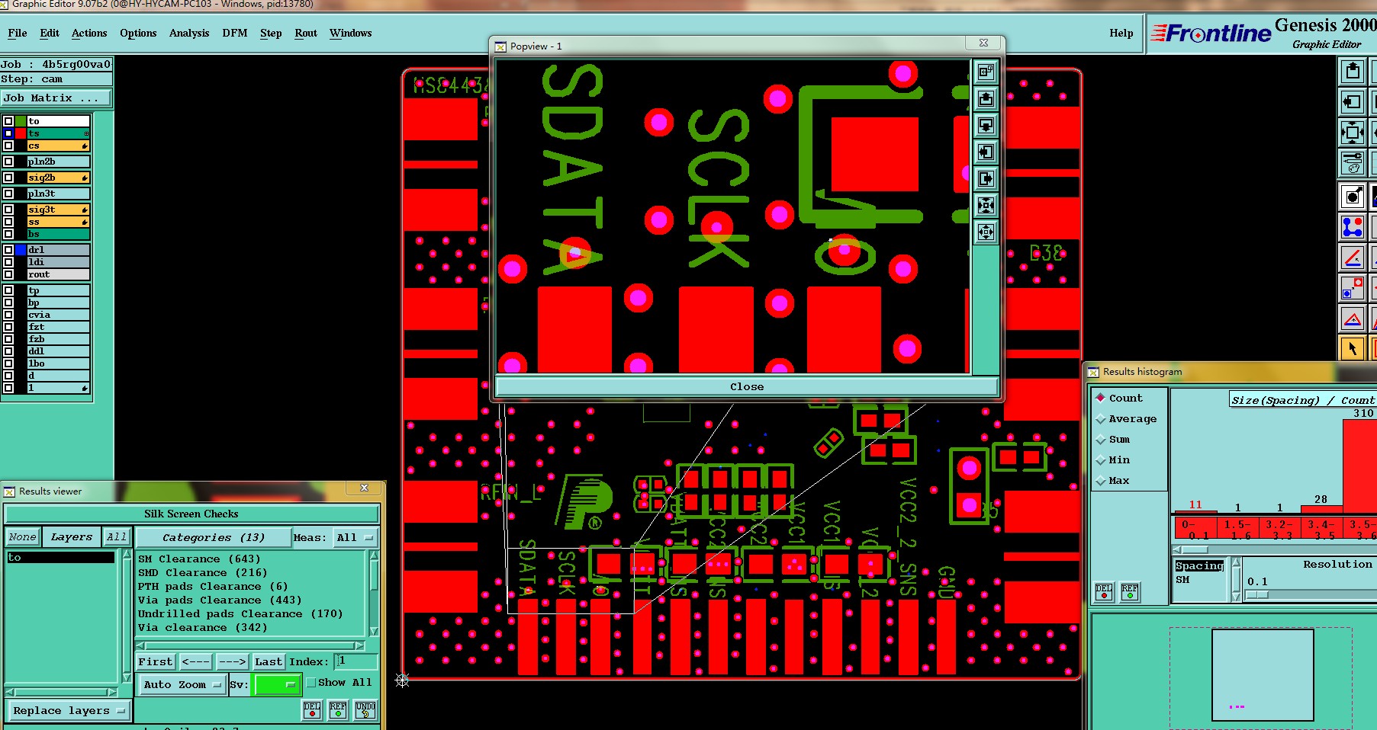
Task: Select the Min radio option in histogram
Action: point(1101,460)
